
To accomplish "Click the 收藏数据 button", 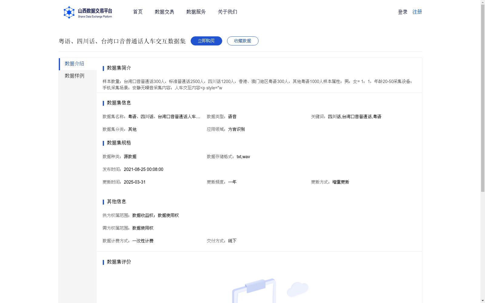I will [242, 41].
